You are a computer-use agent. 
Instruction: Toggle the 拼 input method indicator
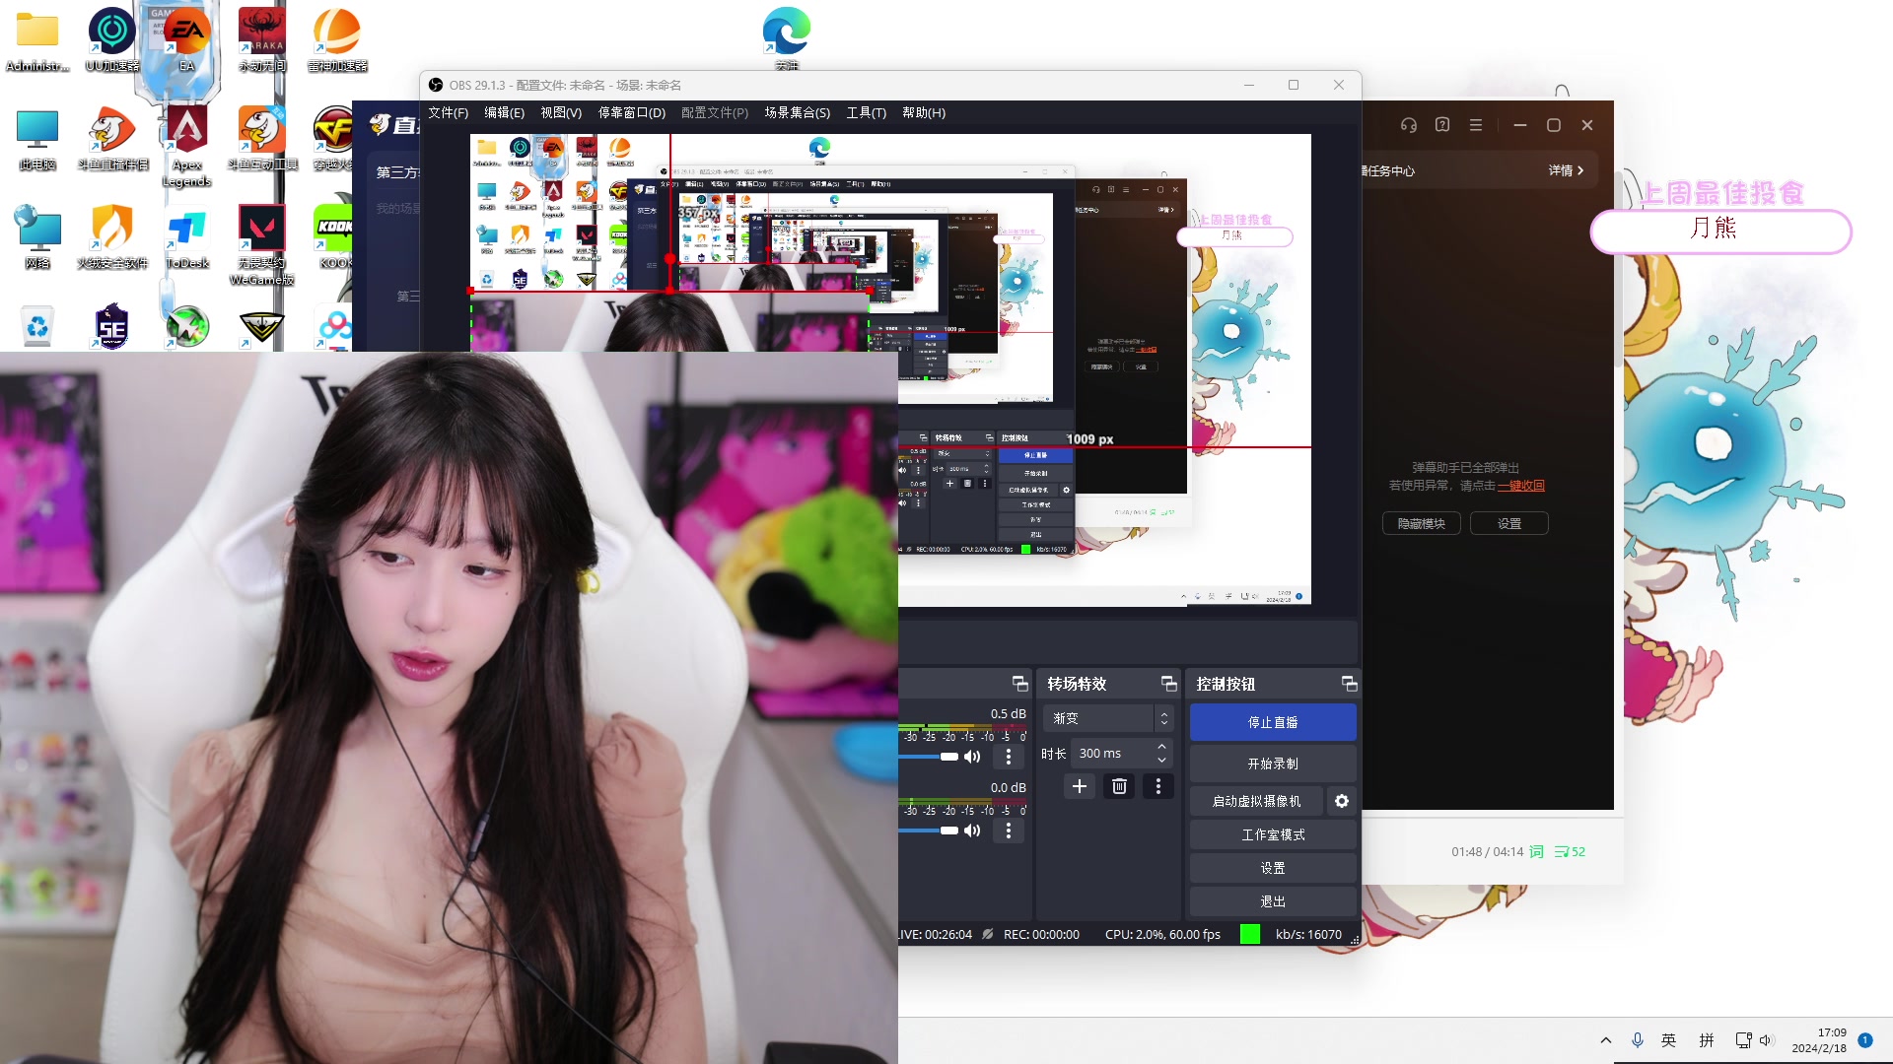(x=1707, y=1040)
